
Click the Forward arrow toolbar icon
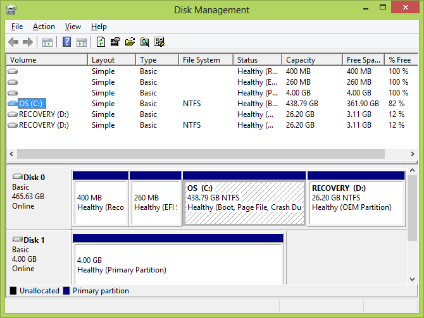tap(27, 42)
